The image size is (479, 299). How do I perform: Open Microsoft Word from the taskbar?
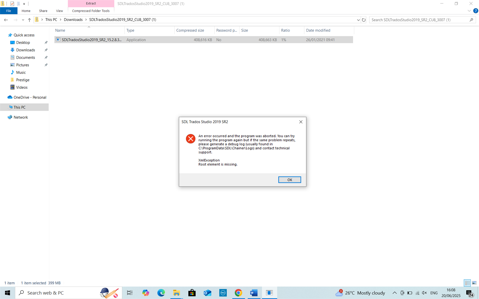click(x=253, y=293)
